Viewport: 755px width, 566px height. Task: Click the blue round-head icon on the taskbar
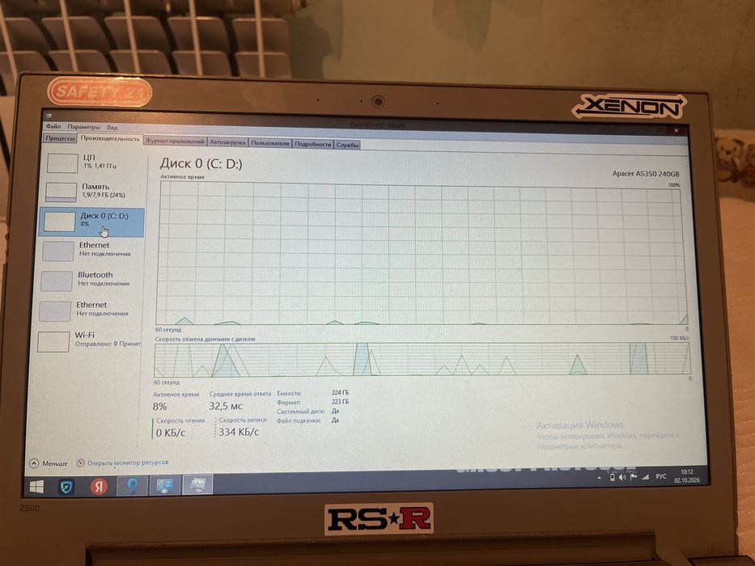click(x=132, y=486)
